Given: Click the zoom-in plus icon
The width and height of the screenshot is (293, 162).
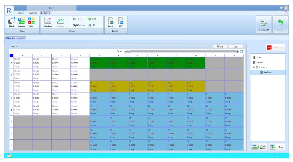Looking at the screenshot, I should (237, 51).
